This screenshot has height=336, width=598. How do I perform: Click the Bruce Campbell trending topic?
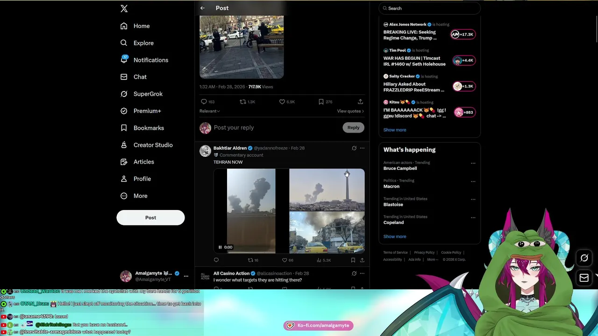[400, 168]
